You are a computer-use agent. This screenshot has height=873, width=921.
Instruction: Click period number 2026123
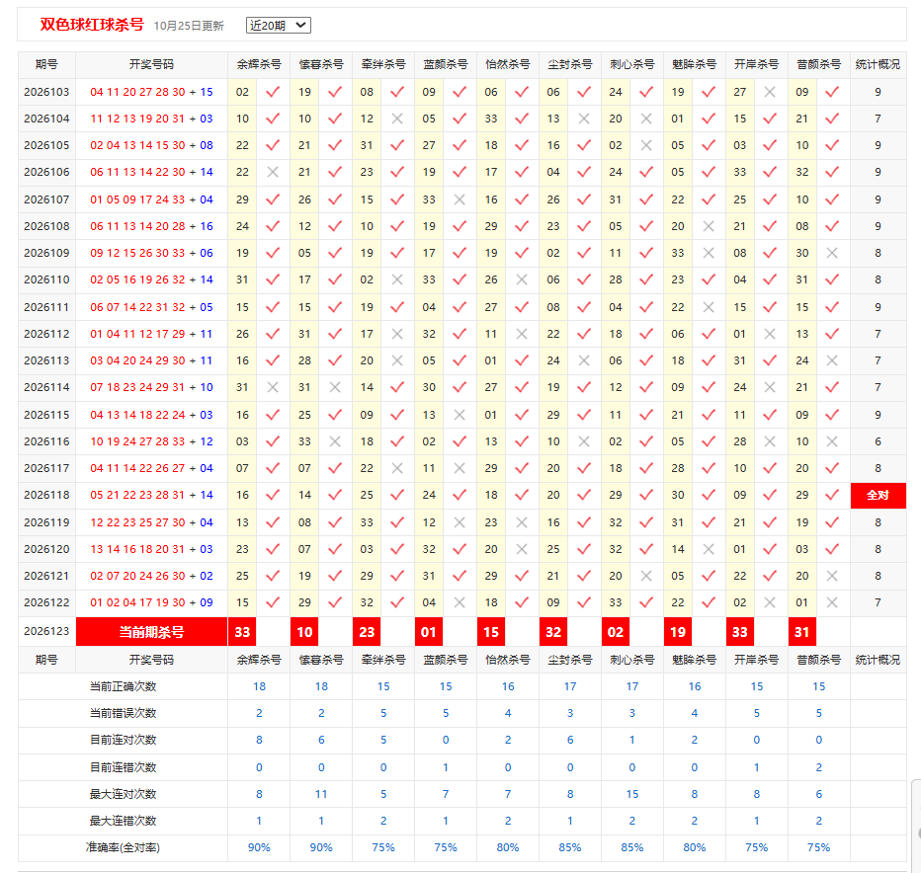[x=46, y=631]
